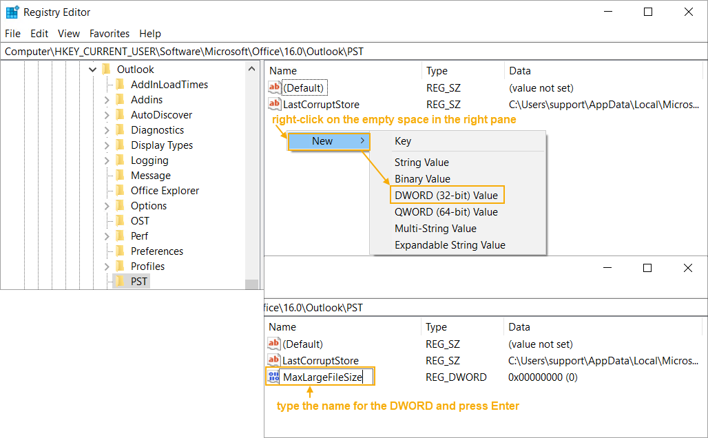
Task: Click the LastCorruptStore string icon in lower pane
Action: [273, 360]
